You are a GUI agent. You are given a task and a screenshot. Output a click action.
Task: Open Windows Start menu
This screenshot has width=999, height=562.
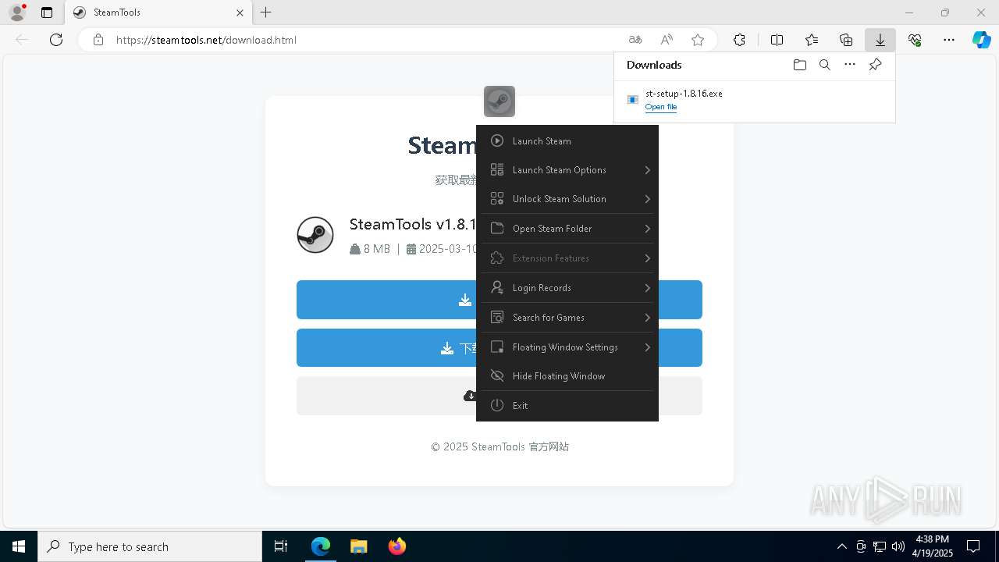point(19,546)
